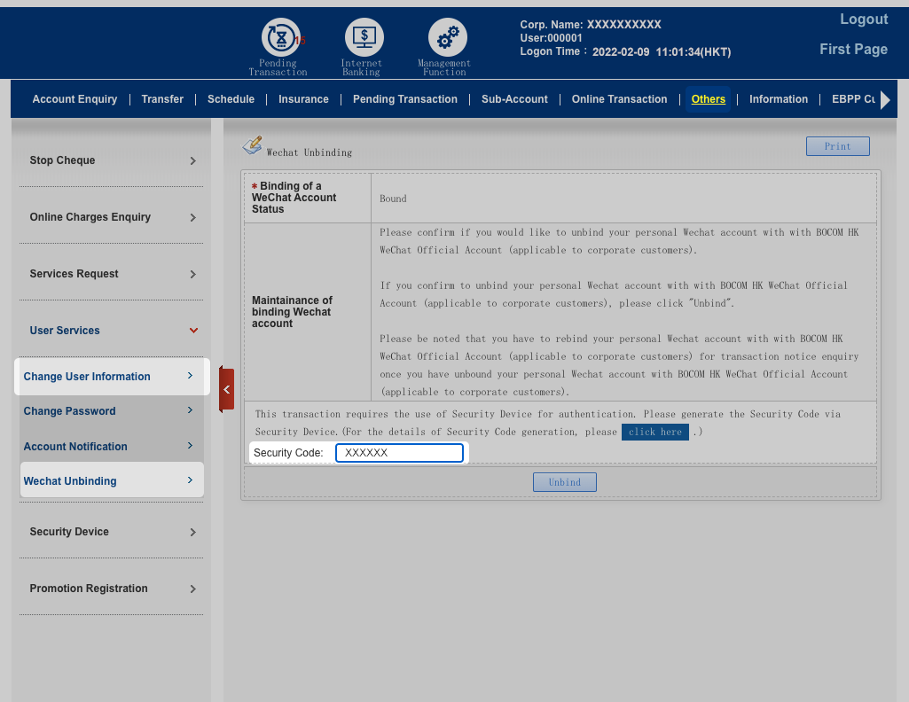Collapse the User Services section
Screen dimensions: 909x702
[111, 331]
